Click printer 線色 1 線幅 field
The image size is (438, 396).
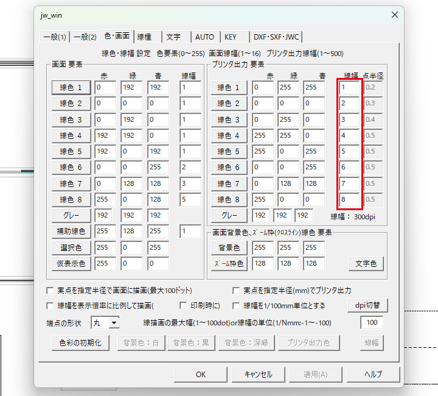[x=349, y=88]
